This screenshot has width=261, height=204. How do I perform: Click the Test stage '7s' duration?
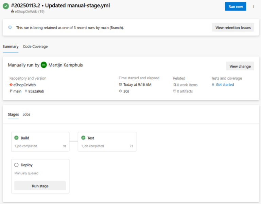point(131,146)
